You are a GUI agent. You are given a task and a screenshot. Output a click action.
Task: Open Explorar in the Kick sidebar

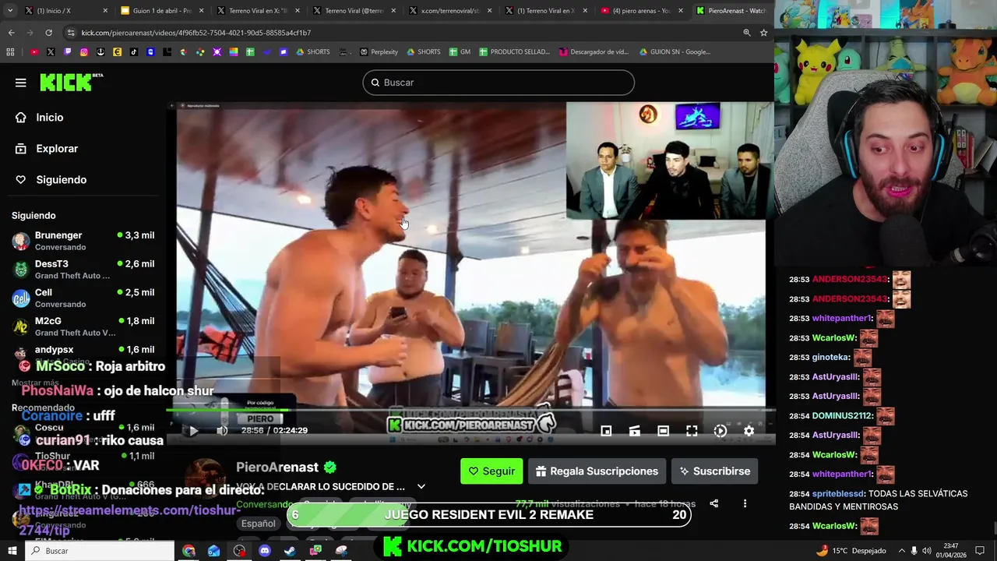48,148
